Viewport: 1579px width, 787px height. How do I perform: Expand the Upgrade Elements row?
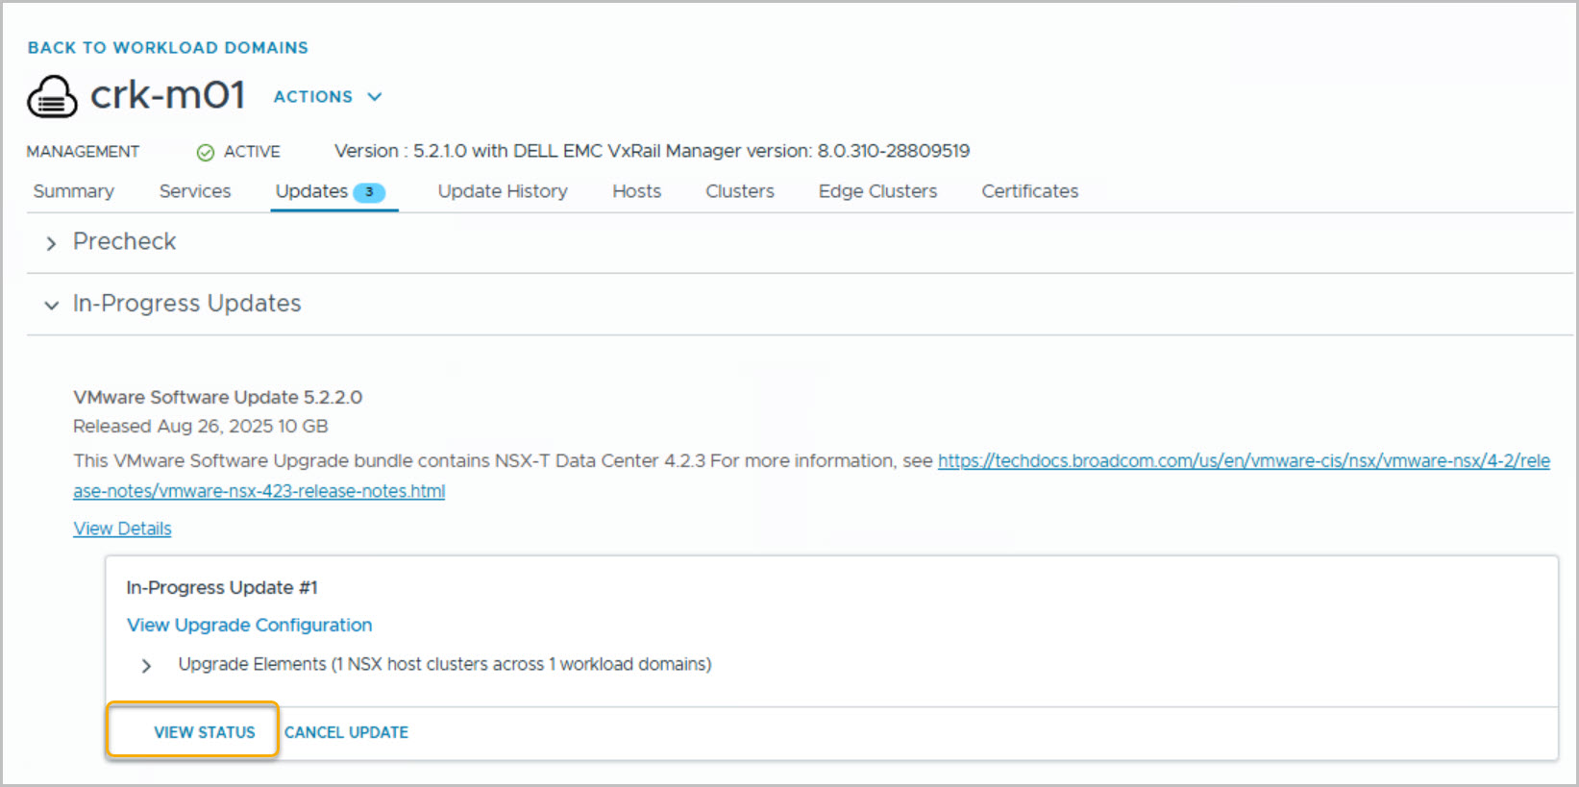coord(146,665)
